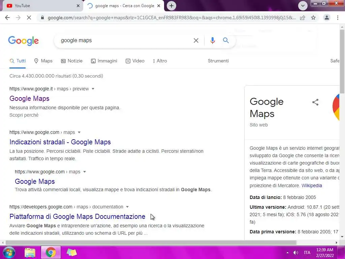Expand options arrow for developers.google.com result

click(x=127, y=207)
